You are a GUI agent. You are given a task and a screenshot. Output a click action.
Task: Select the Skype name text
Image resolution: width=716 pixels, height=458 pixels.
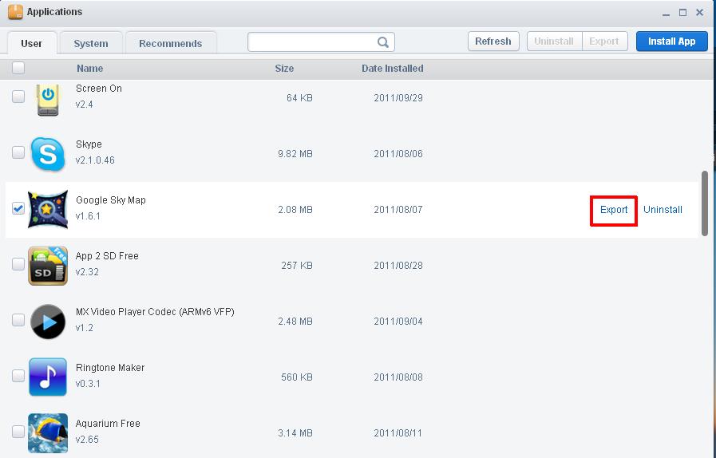89,144
